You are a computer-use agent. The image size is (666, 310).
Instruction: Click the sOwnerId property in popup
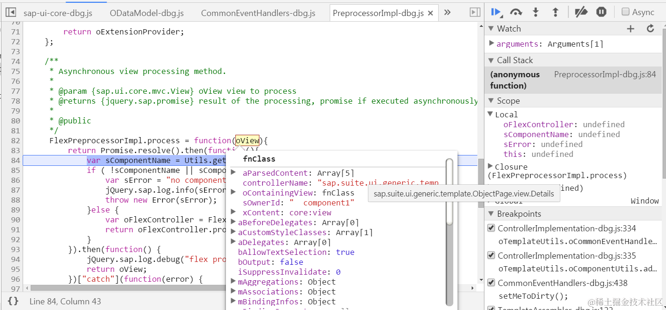pos(299,203)
